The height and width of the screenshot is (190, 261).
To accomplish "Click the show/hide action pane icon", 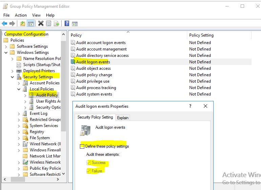I will [75, 24].
